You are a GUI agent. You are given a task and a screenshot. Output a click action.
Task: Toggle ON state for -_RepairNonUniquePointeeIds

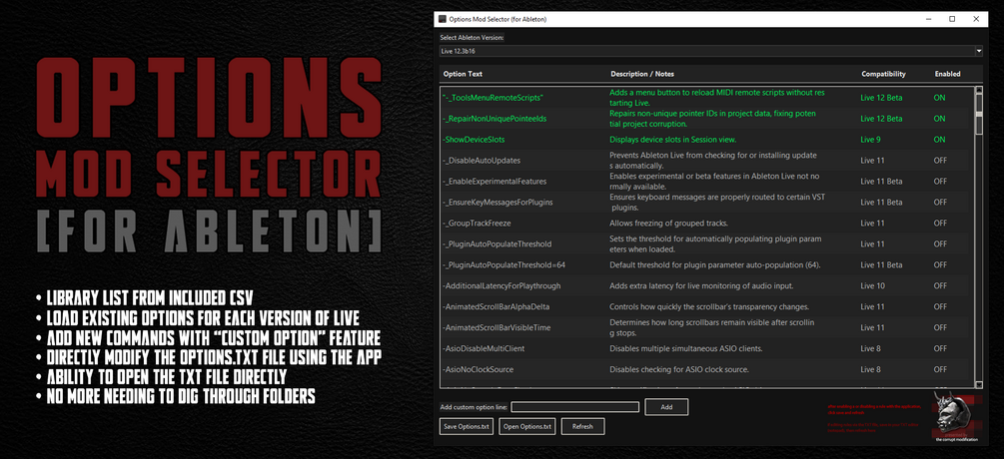coord(939,119)
